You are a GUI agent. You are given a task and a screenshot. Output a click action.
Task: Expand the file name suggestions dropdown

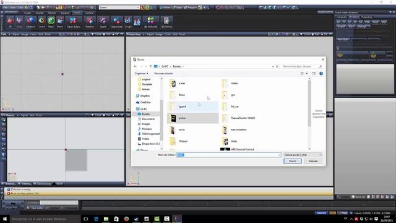click(279, 155)
